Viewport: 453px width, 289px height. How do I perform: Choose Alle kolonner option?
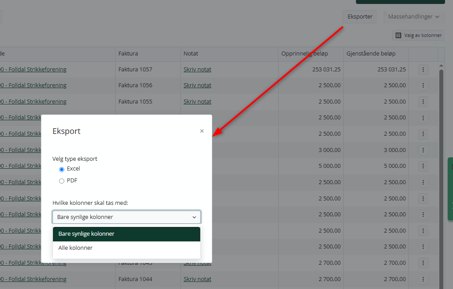pyautogui.click(x=127, y=248)
